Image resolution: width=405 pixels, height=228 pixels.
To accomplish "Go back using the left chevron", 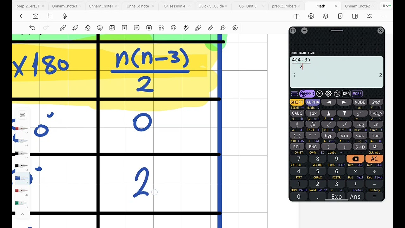I will pyautogui.click(x=21, y=16).
